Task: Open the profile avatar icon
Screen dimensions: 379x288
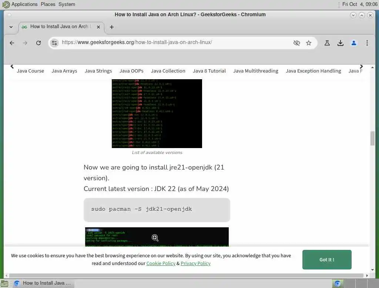Action: 353,43
